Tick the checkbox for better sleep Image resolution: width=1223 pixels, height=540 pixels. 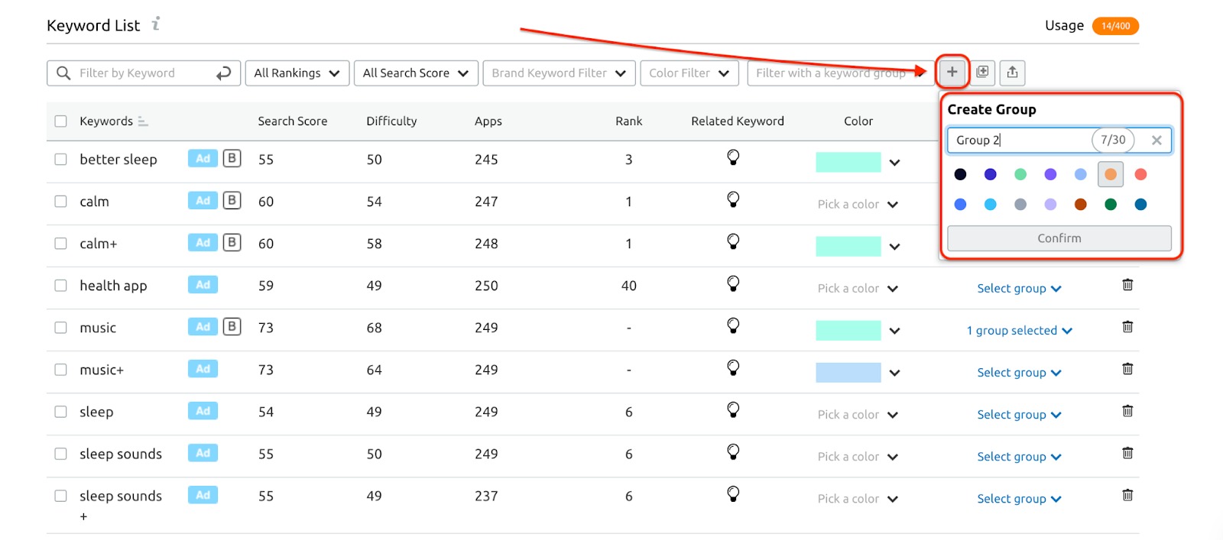pos(61,160)
